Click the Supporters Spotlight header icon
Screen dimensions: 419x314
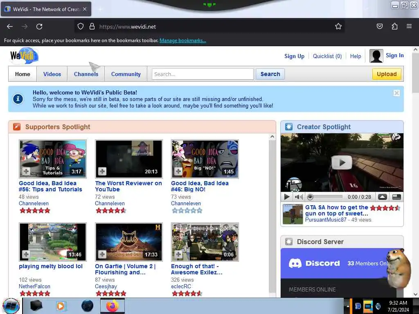16,127
